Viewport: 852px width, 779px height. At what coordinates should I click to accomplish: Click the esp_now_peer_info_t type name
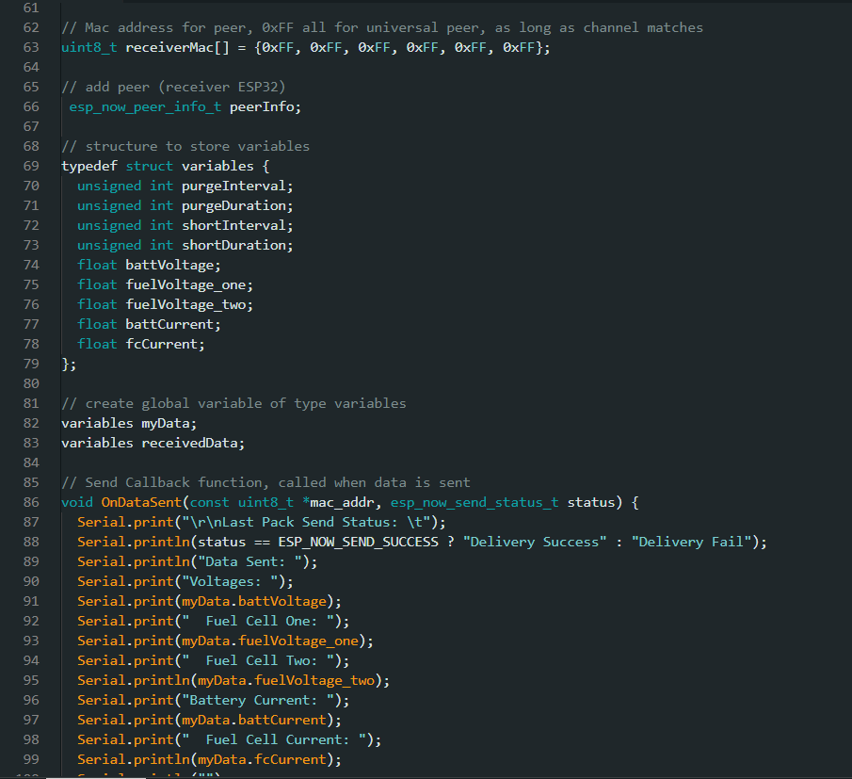(x=145, y=106)
